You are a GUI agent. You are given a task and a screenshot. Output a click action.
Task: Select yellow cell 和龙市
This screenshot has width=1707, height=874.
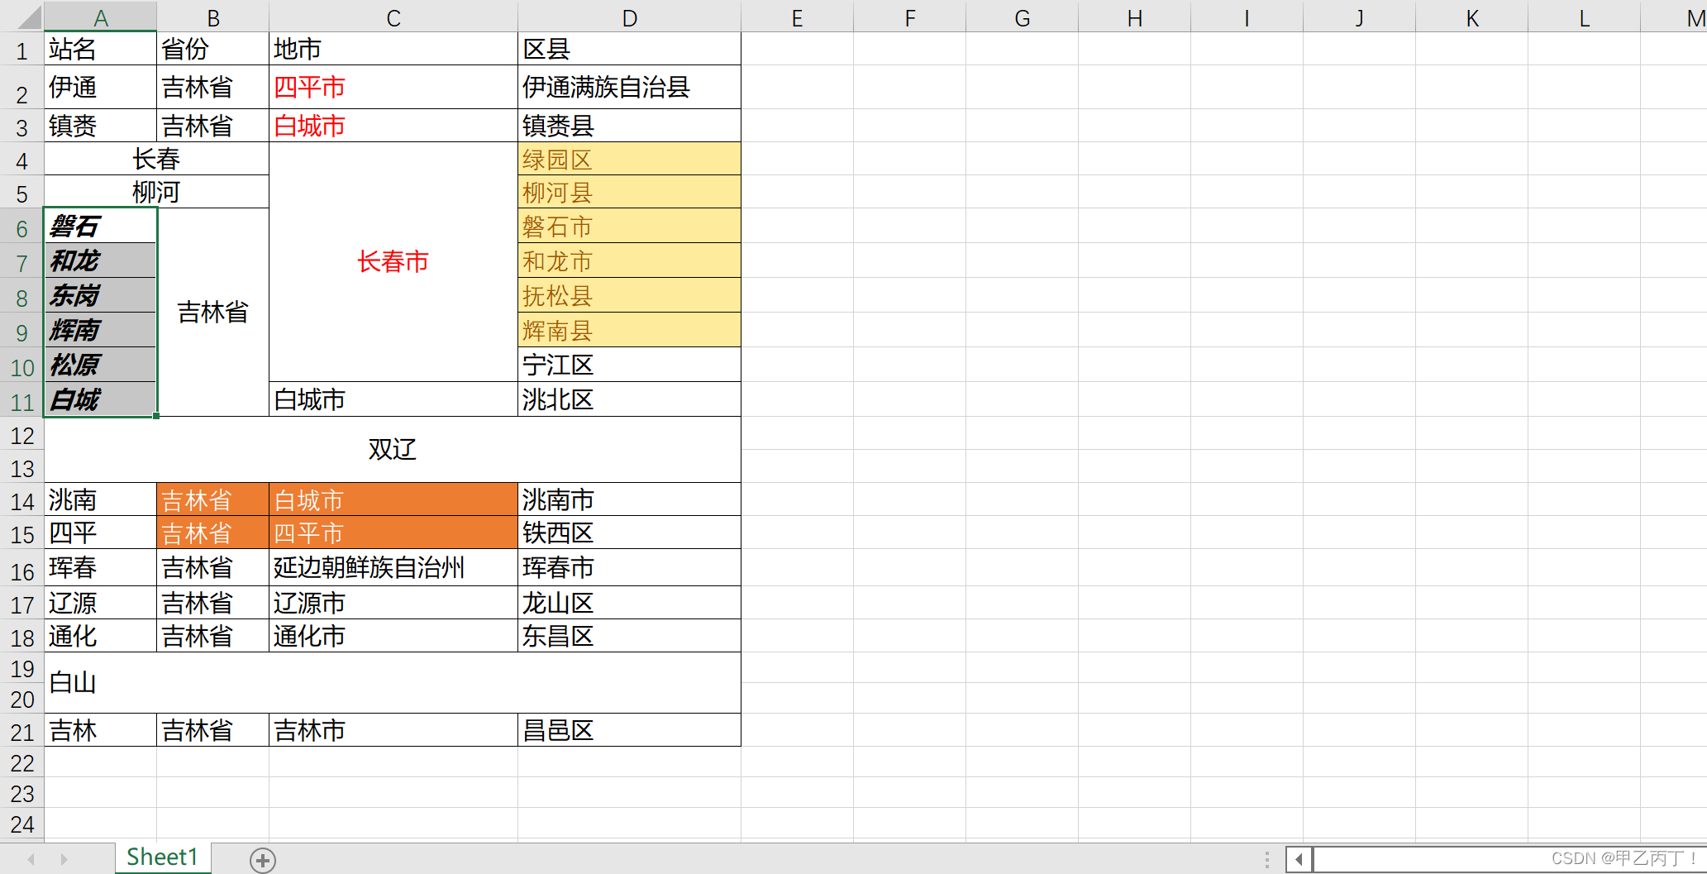point(630,260)
